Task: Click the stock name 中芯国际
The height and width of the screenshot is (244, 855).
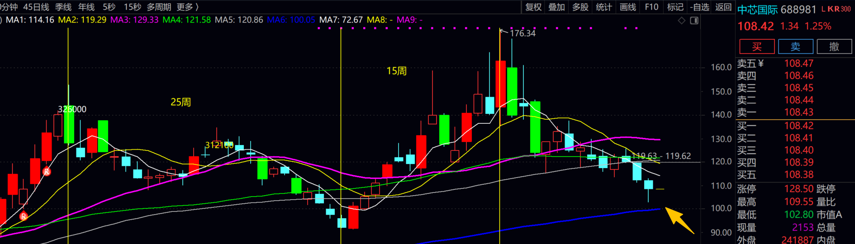Action: point(758,10)
